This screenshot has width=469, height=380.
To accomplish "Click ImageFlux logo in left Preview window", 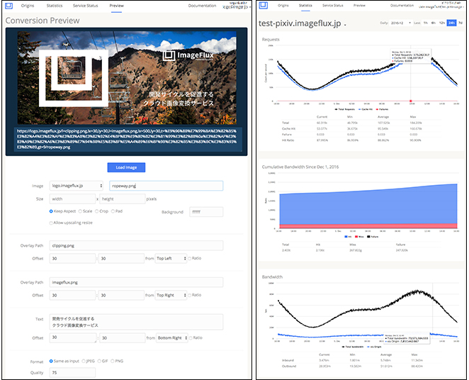I will click(9, 6).
